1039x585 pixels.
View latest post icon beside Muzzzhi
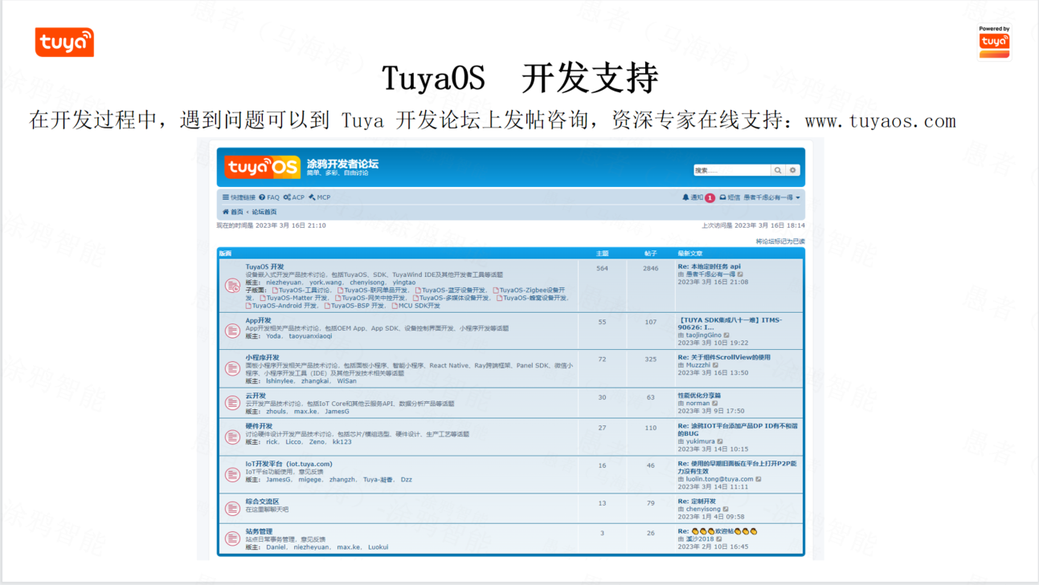715,365
